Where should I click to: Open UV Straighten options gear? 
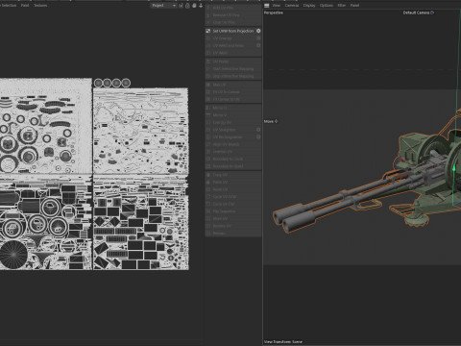click(x=258, y=130)
